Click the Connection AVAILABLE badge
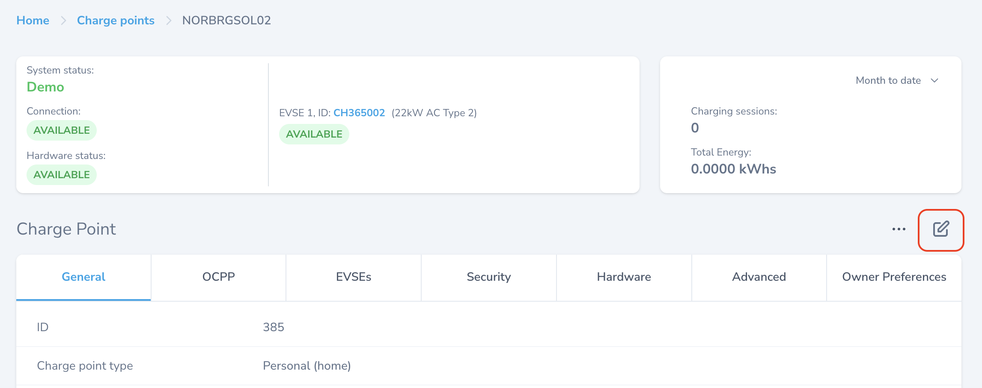 click(62, 130)
